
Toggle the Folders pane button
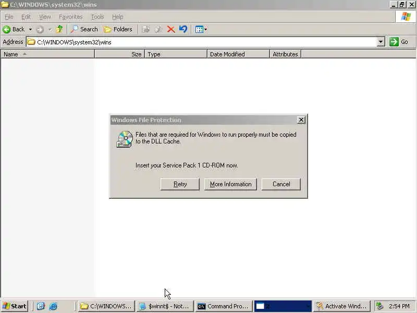(x=118, y=29)
